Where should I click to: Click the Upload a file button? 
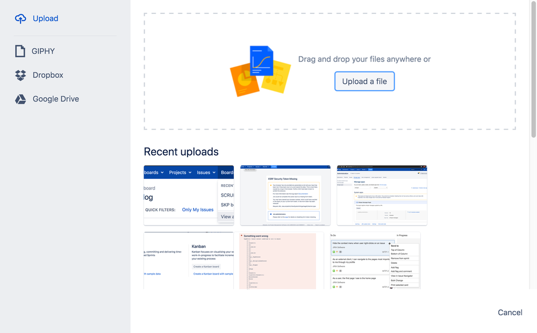pos(364,82)
